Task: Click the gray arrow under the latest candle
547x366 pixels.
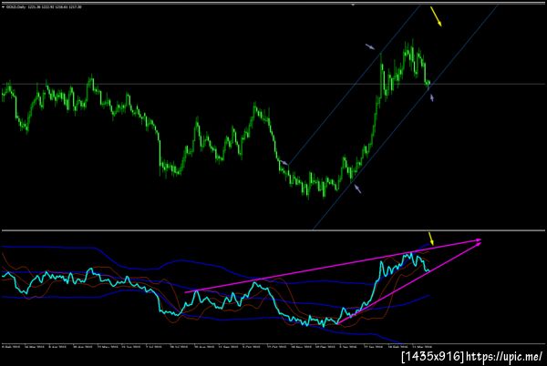Action: pyautogui.click(x=432, y=97)
